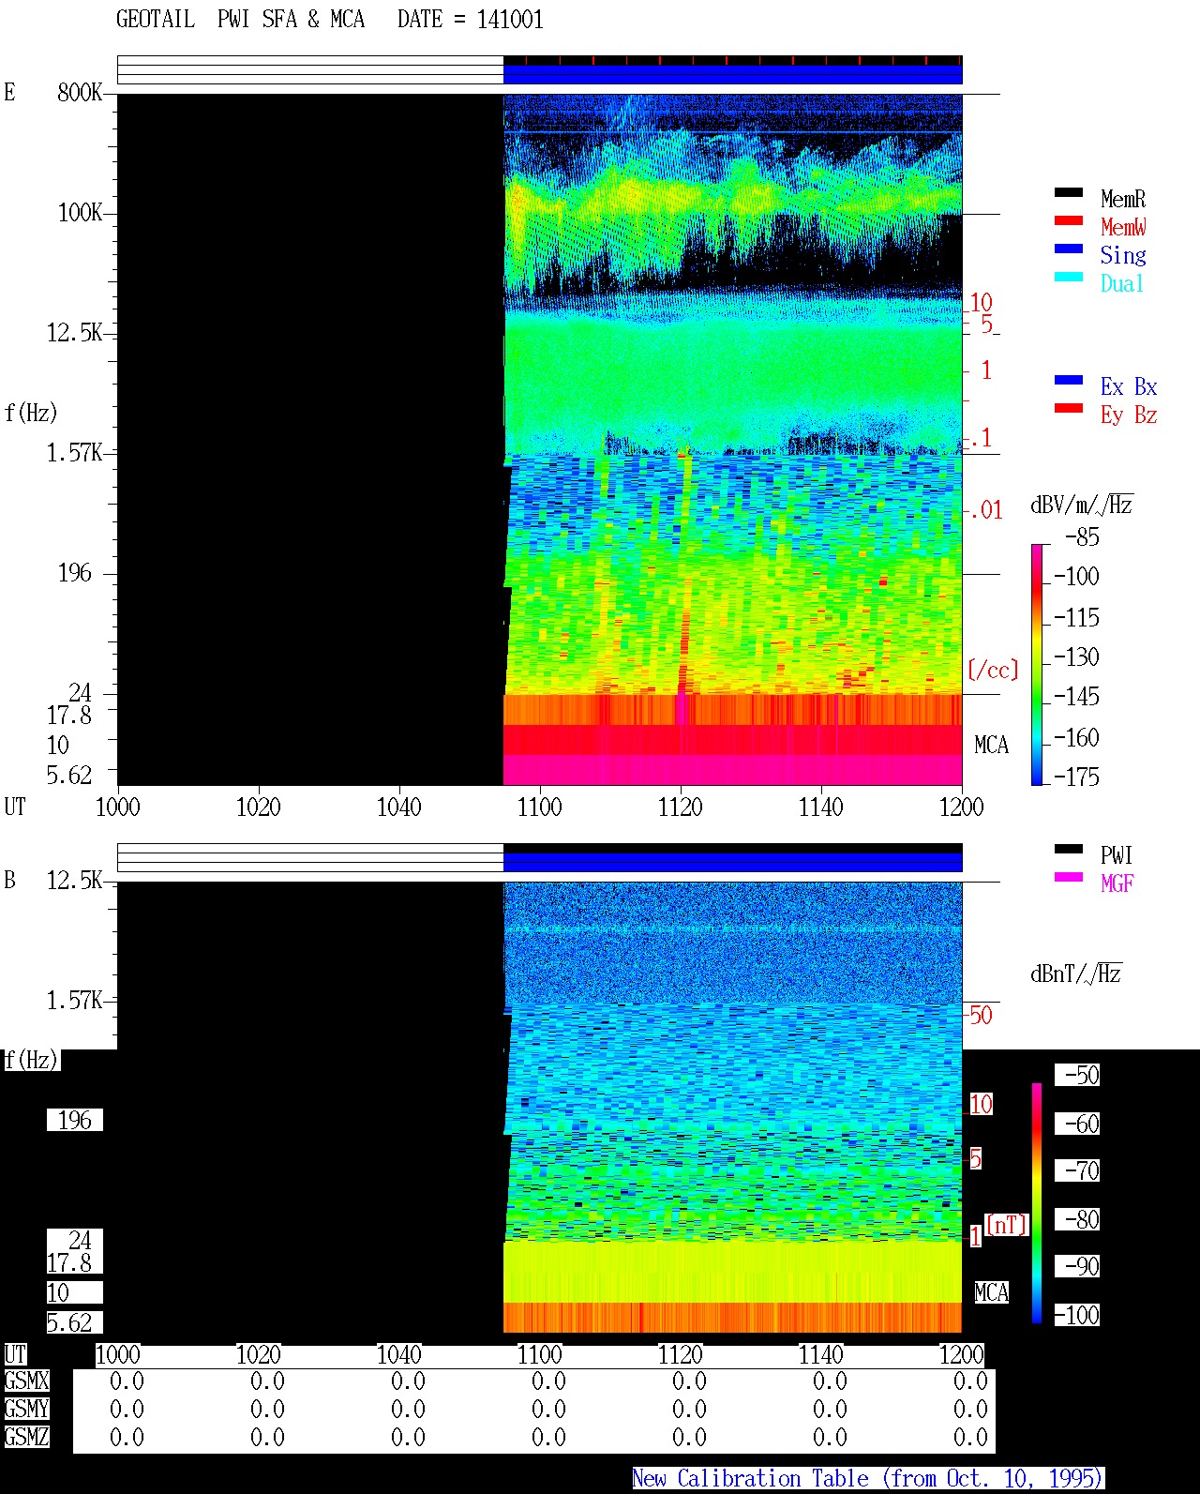
Task: Click the 'Ey Bz' legend label
Action: click(1129, 415)
